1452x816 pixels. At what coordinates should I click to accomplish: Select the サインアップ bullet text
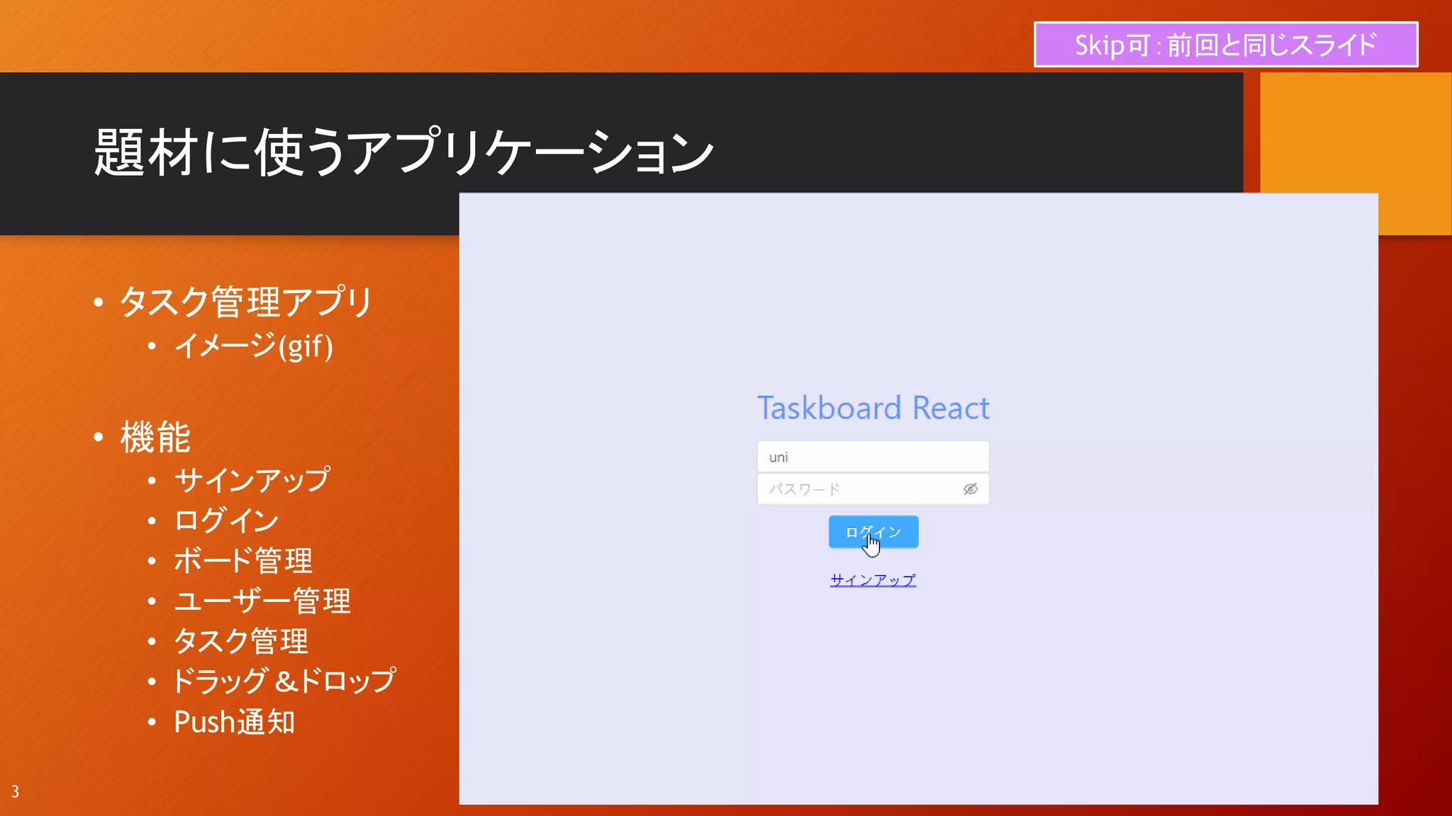[252, 480]
